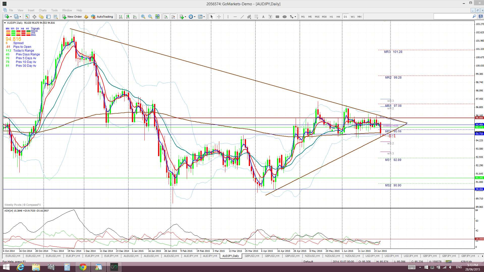Viewport: 484px width, 272px height.
Task: Open Chrome from the Windows taskbar
Action: tap(83, 267)
